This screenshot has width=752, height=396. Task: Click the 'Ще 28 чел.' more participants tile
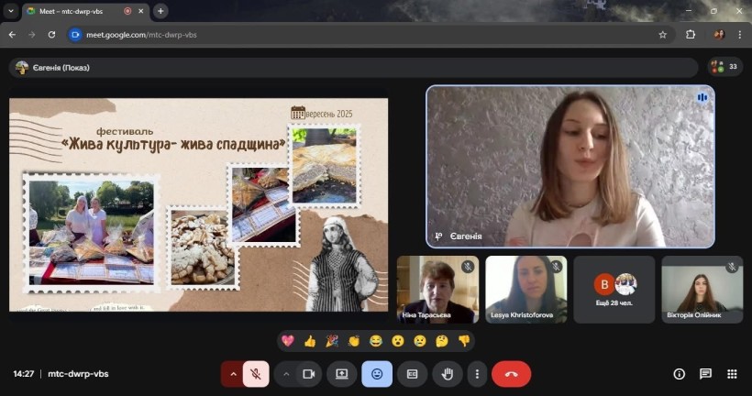tap(614, 290)
